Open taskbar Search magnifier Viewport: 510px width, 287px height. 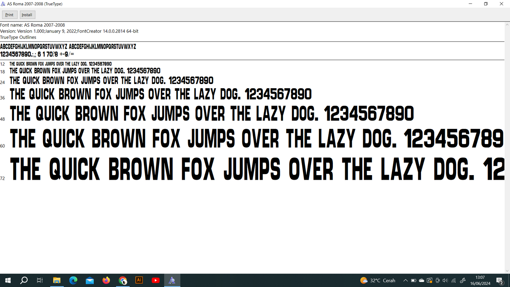click(24, 281)
